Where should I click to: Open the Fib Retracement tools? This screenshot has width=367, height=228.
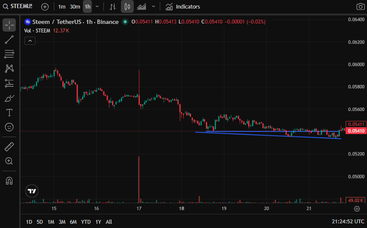tap(9, 54)
